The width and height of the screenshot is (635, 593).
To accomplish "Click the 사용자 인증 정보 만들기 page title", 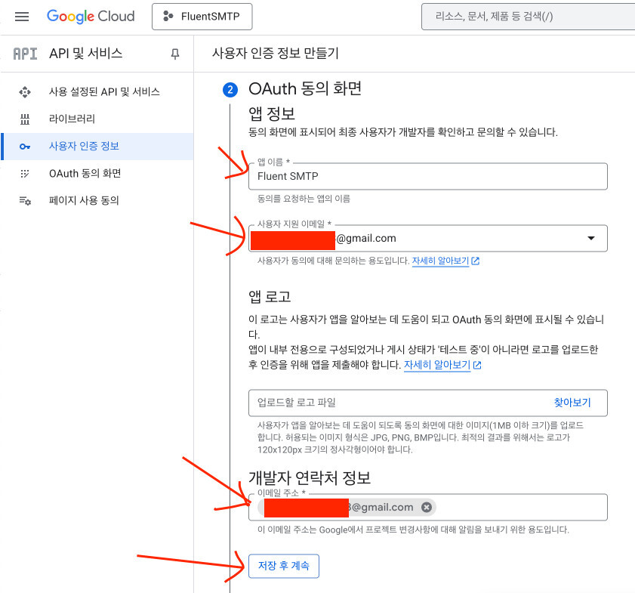I will tap(276, 53).
